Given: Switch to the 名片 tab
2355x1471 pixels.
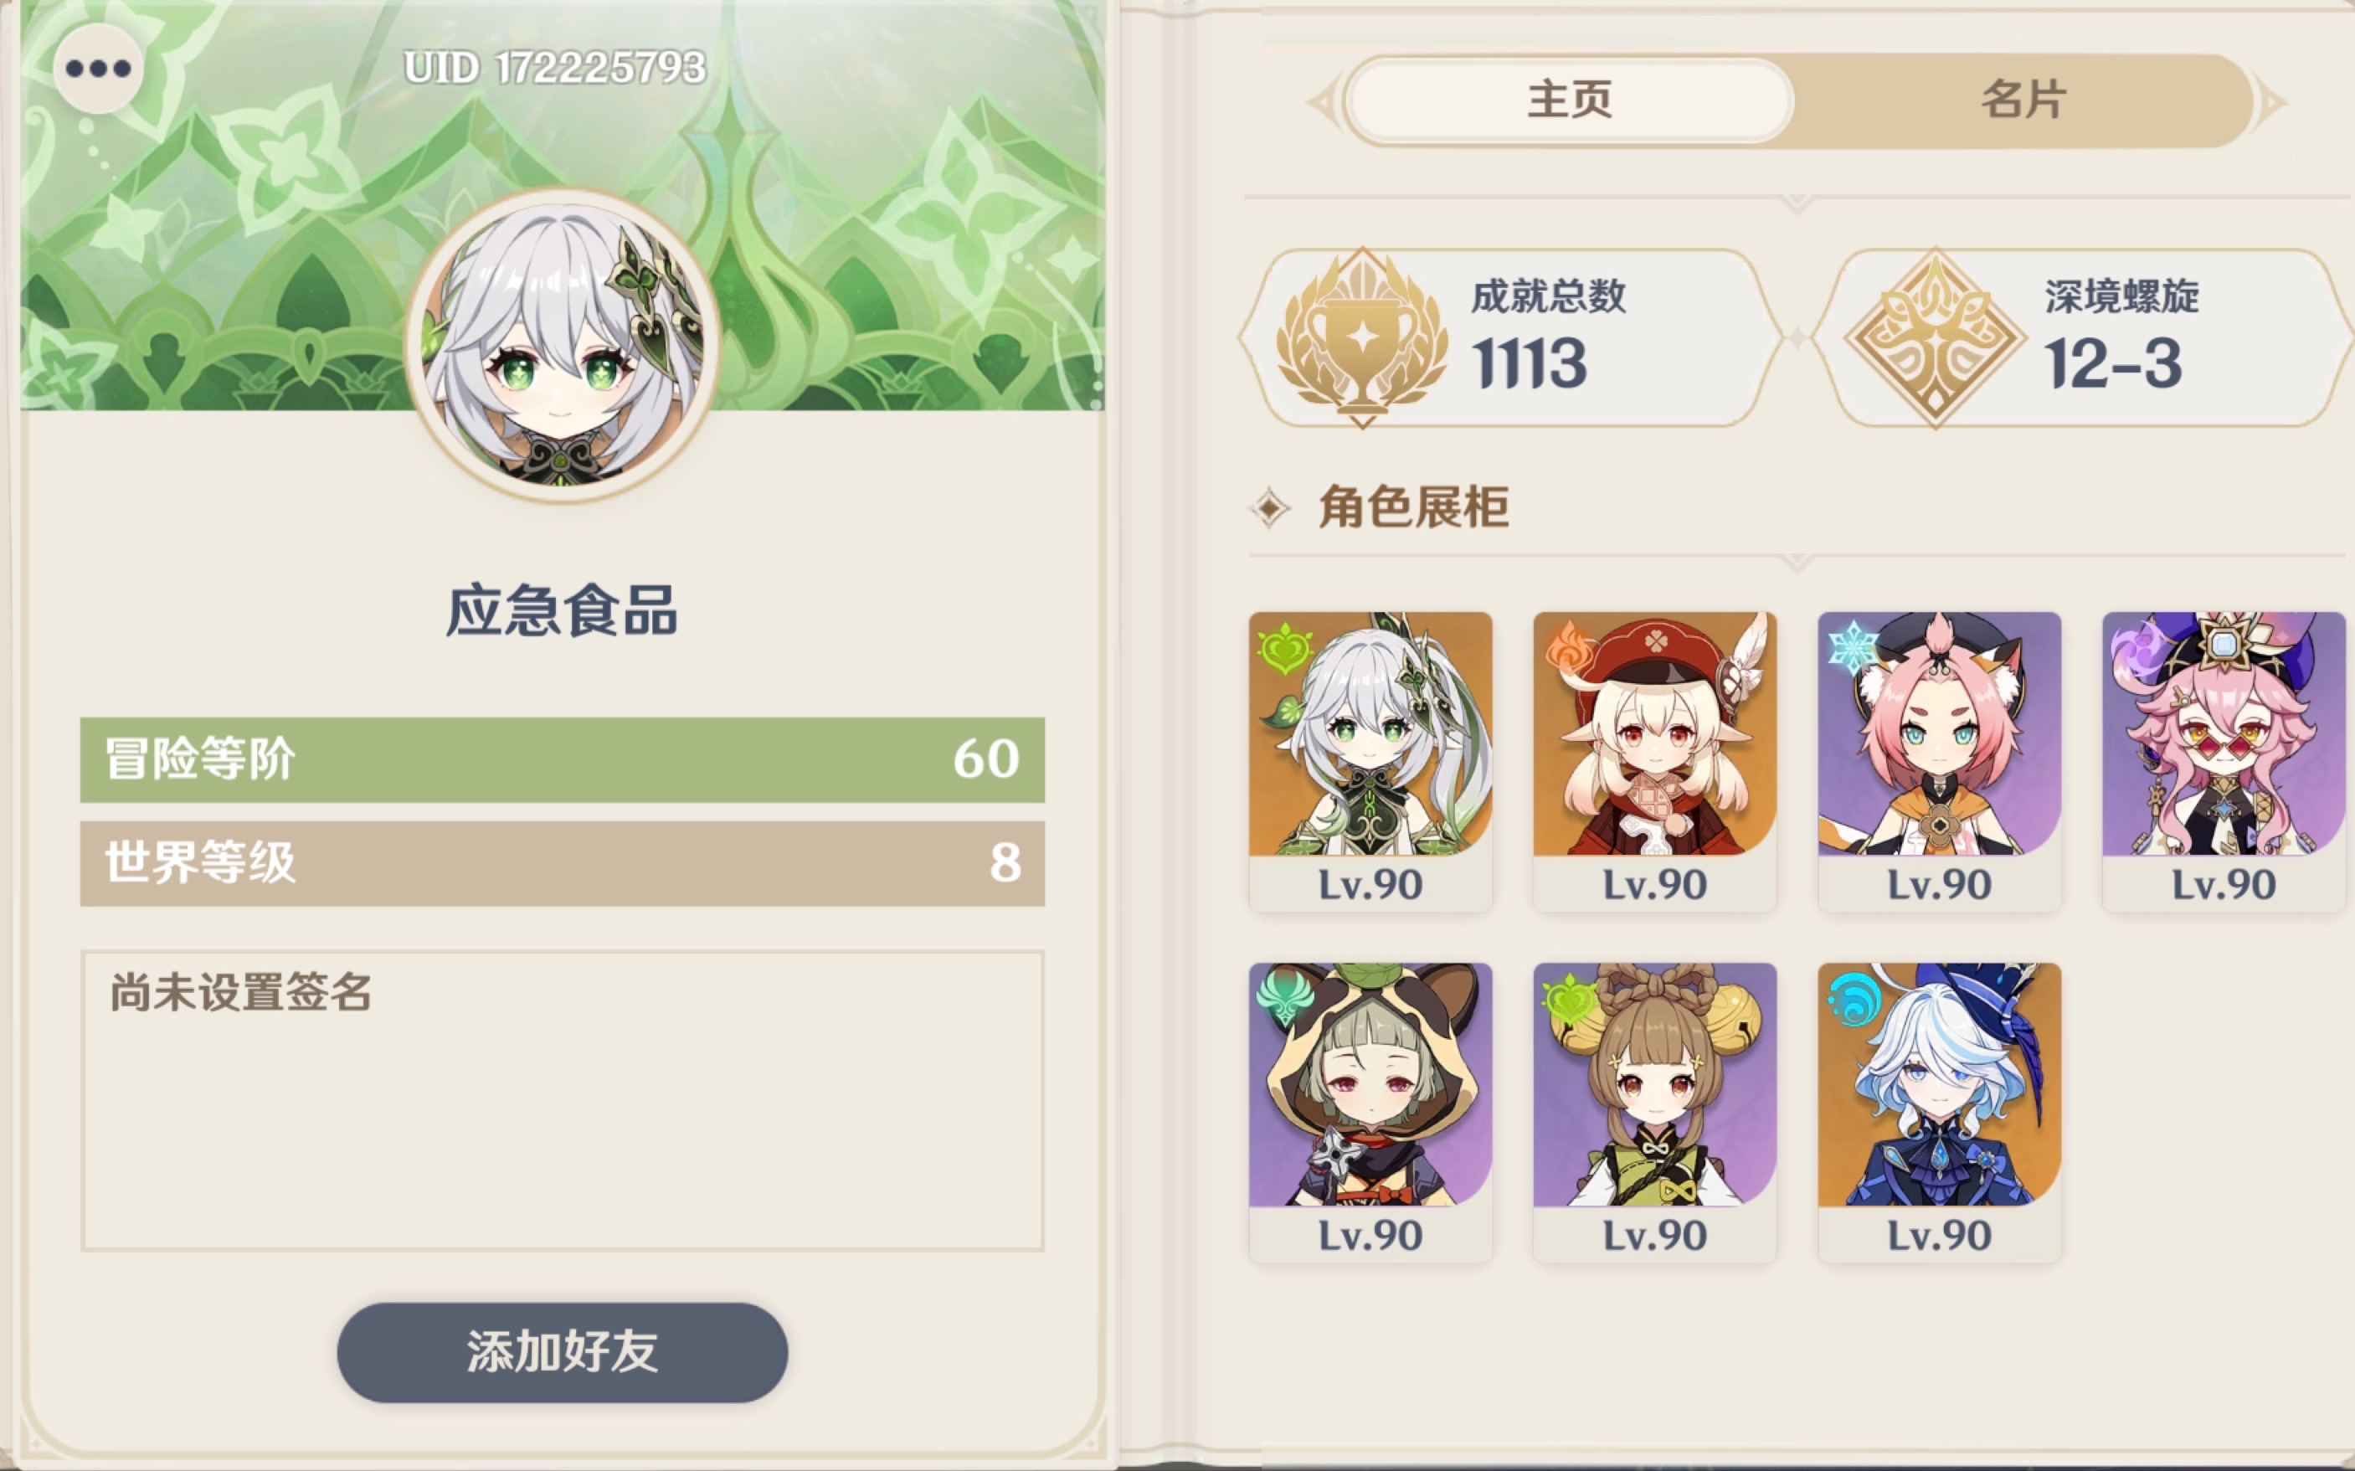Looking at the screenshot, I should (x=2023, y=100).
